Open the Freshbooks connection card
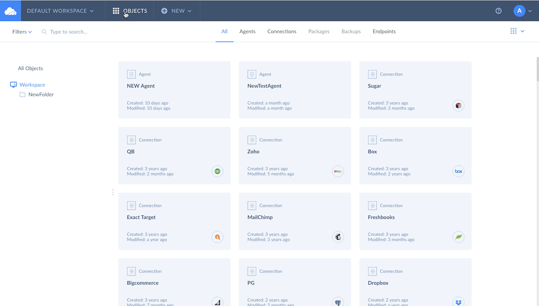The height and width of the screenshot is (306, 539). 415,221
